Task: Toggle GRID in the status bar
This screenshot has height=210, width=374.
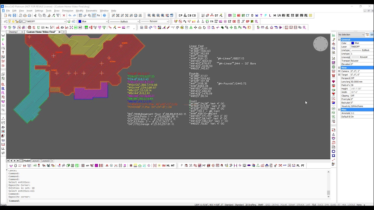Action: [x=268, y=205]
